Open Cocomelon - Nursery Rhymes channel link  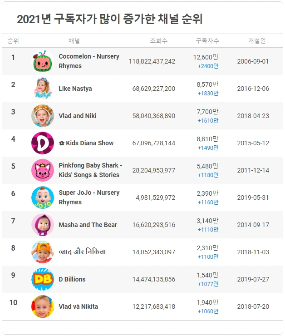(89, 61)
